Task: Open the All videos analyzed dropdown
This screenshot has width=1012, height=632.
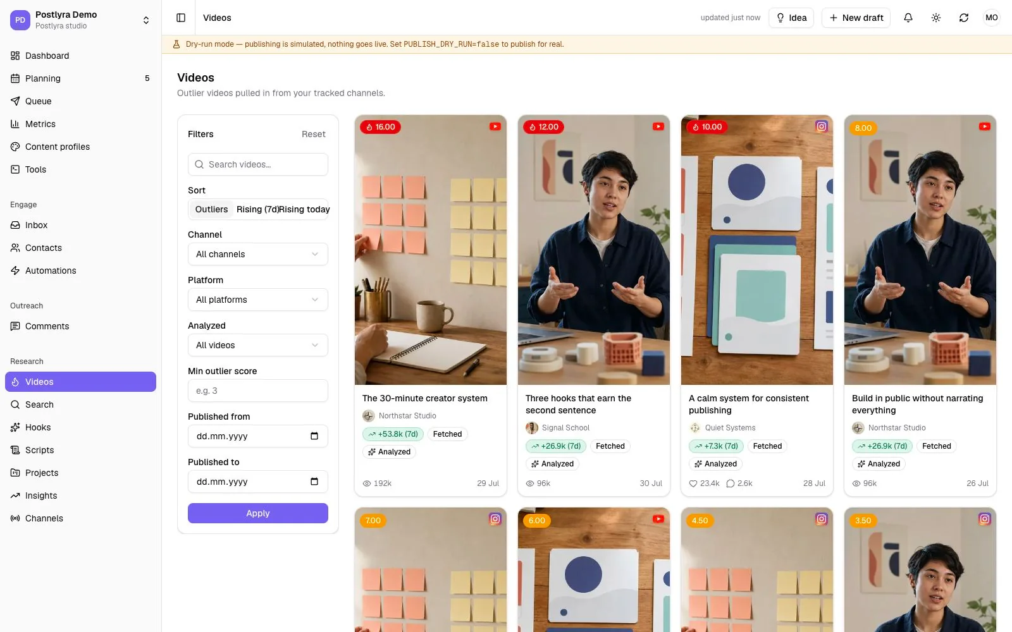Action: pos(258,345)
